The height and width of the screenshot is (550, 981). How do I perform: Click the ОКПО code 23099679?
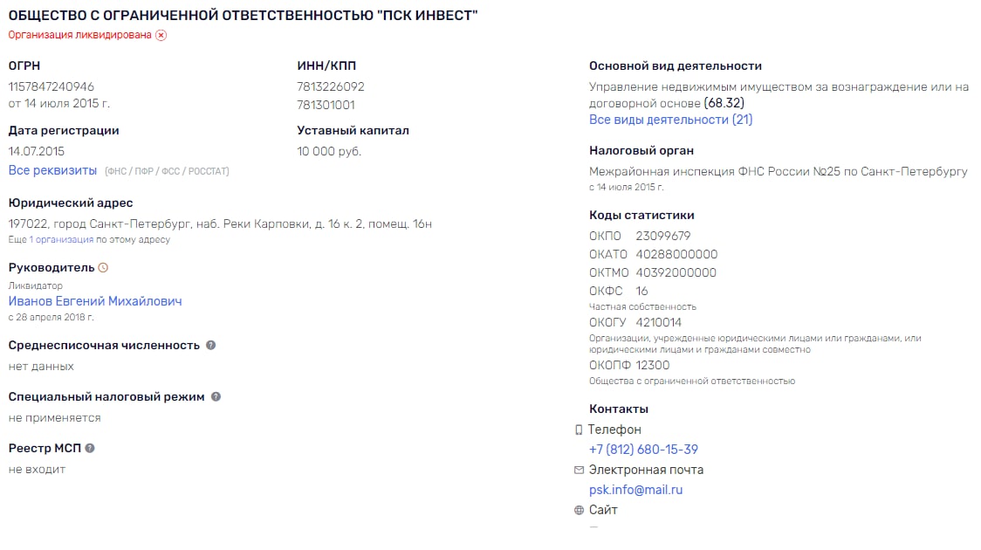click(663, 236)
